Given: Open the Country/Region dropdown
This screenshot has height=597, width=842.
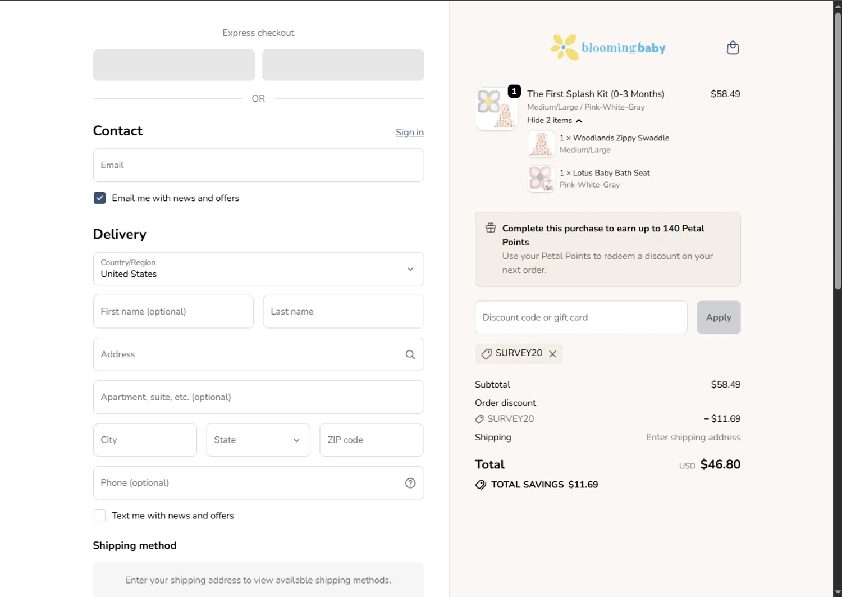Looking at the screenshot, I should click(258, 268).
